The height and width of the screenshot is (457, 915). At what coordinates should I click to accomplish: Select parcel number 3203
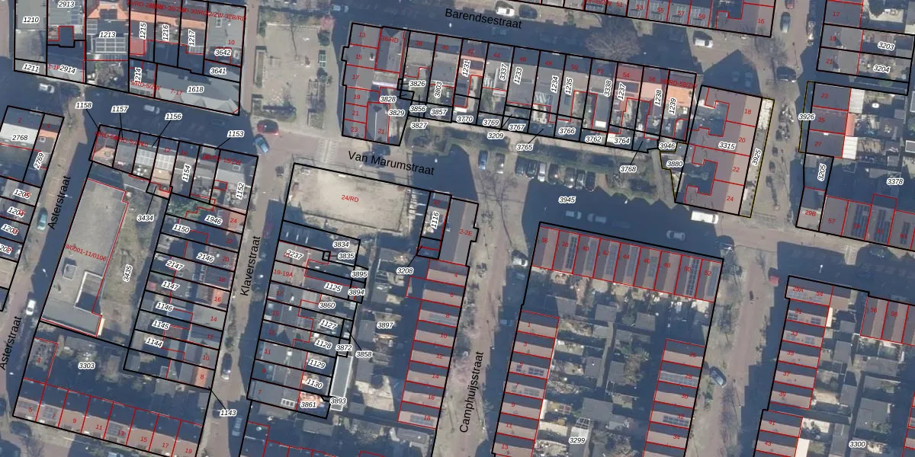(886, 46)
